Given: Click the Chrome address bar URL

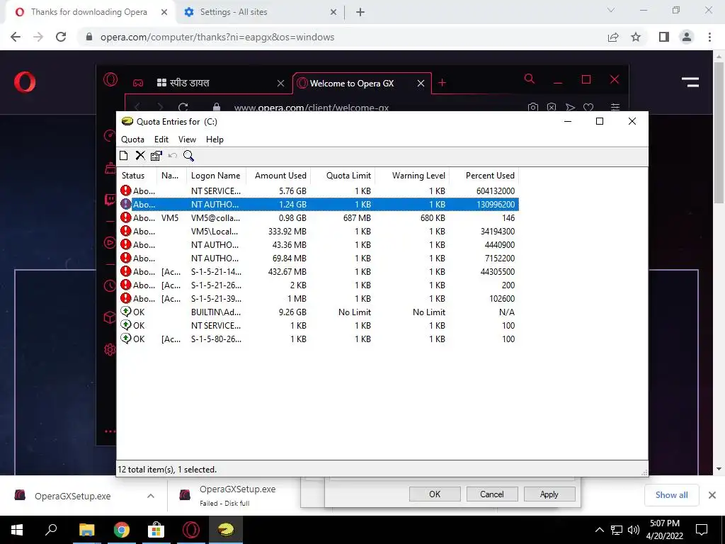Looking at the screenshot, I should click(217, 37).
